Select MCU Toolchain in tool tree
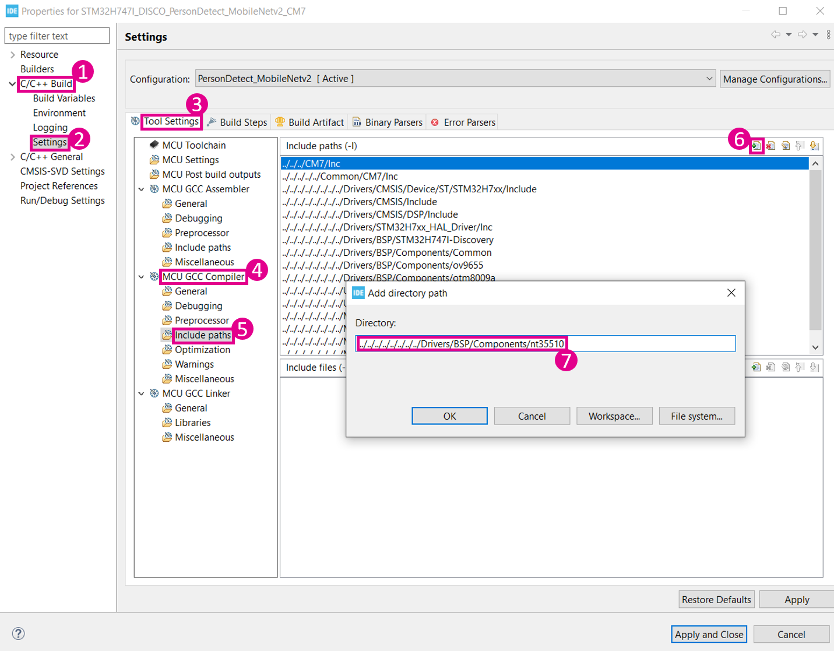The width and height of the screenshot is (834, 651). 194,145
